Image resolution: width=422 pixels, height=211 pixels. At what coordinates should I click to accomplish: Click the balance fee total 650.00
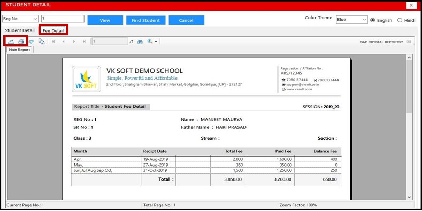[x=329, y=179]
